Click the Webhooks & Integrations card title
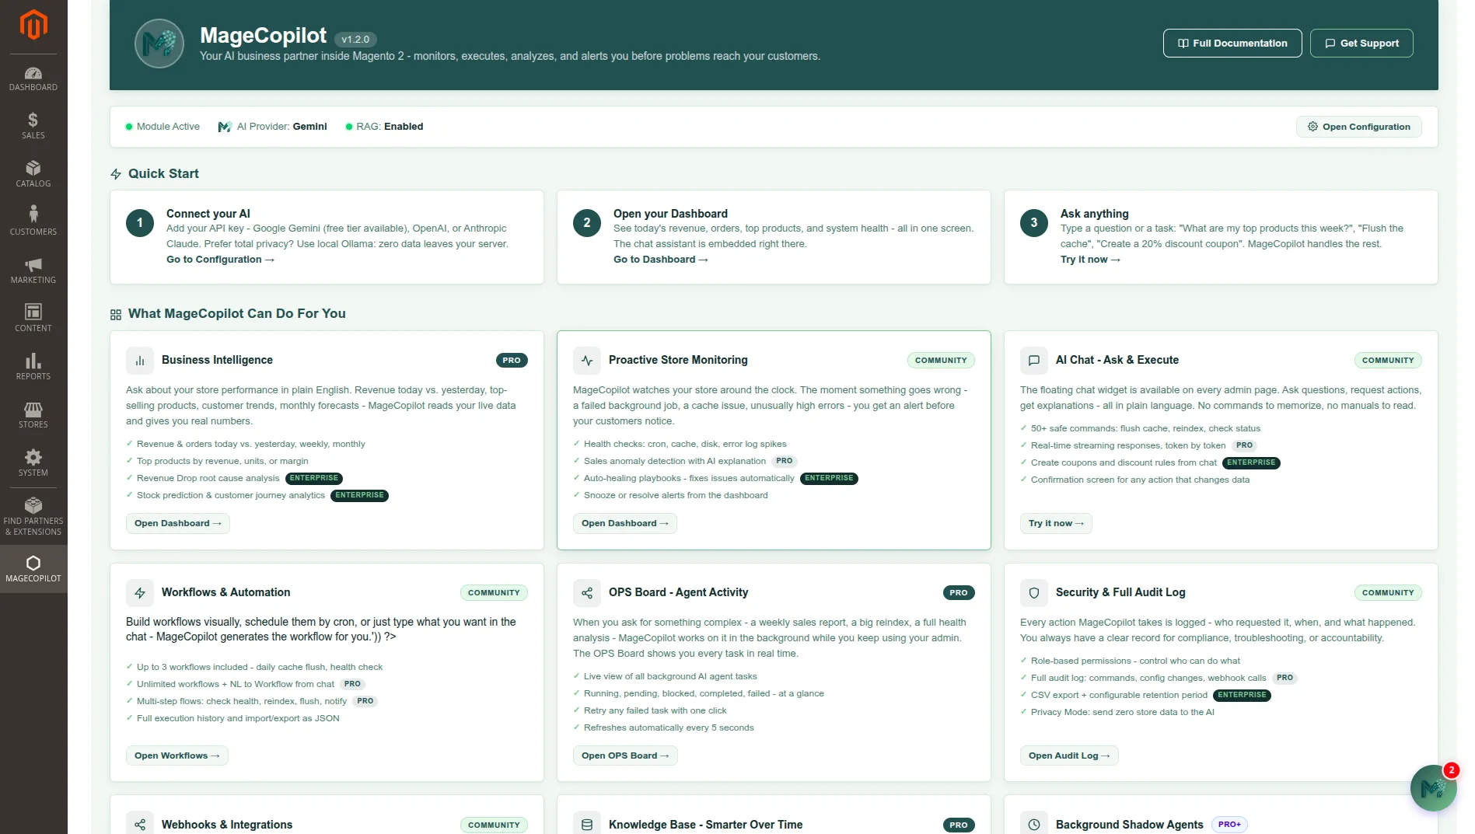The height and width of the screenshot is (834, 1475). pyautogui.click(x=227, y=825)
